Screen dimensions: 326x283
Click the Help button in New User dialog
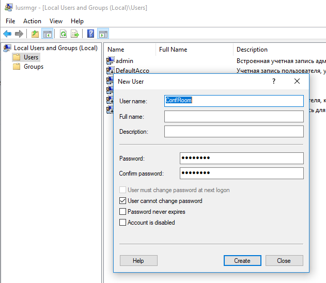[138, 261]
